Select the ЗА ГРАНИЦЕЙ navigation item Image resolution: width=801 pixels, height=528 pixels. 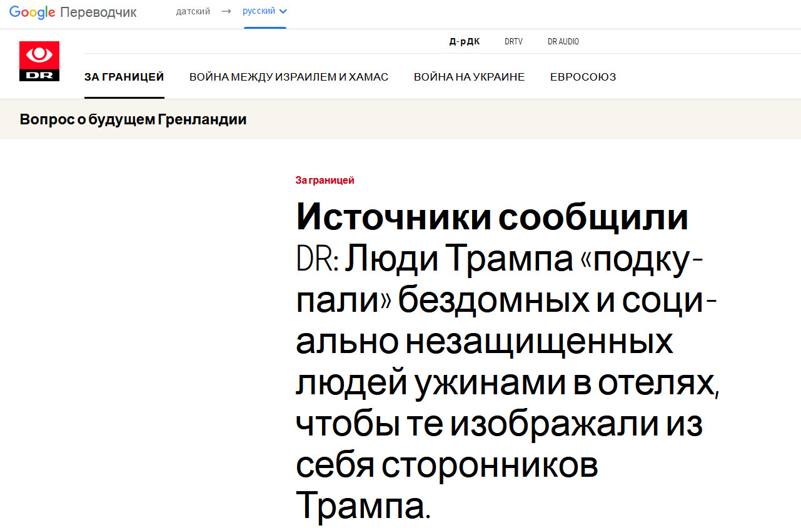(124, 77)
